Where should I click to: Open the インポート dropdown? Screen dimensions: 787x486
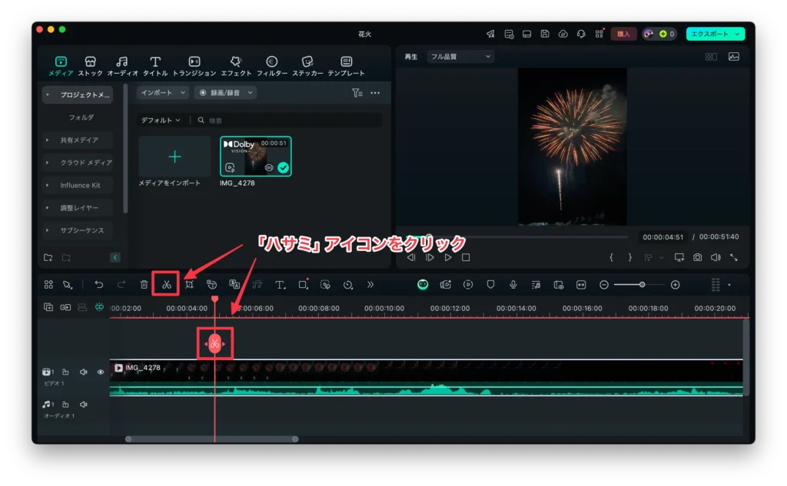163,93
